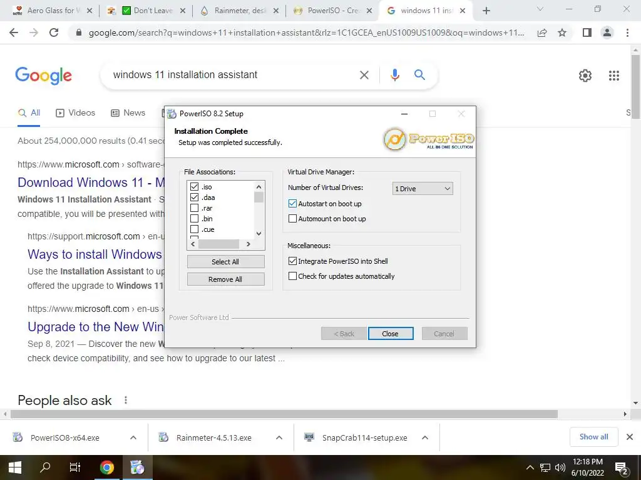Open SnapCrab114-setup.exe download options arrow
This screenshot has height=480, width=641.
pos(425,437)
